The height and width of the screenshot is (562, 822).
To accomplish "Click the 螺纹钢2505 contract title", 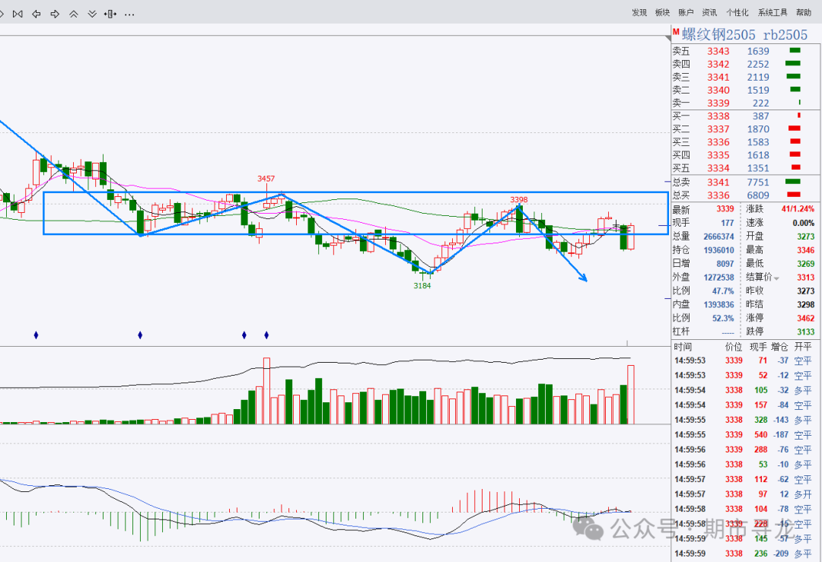I will (718, 35).
